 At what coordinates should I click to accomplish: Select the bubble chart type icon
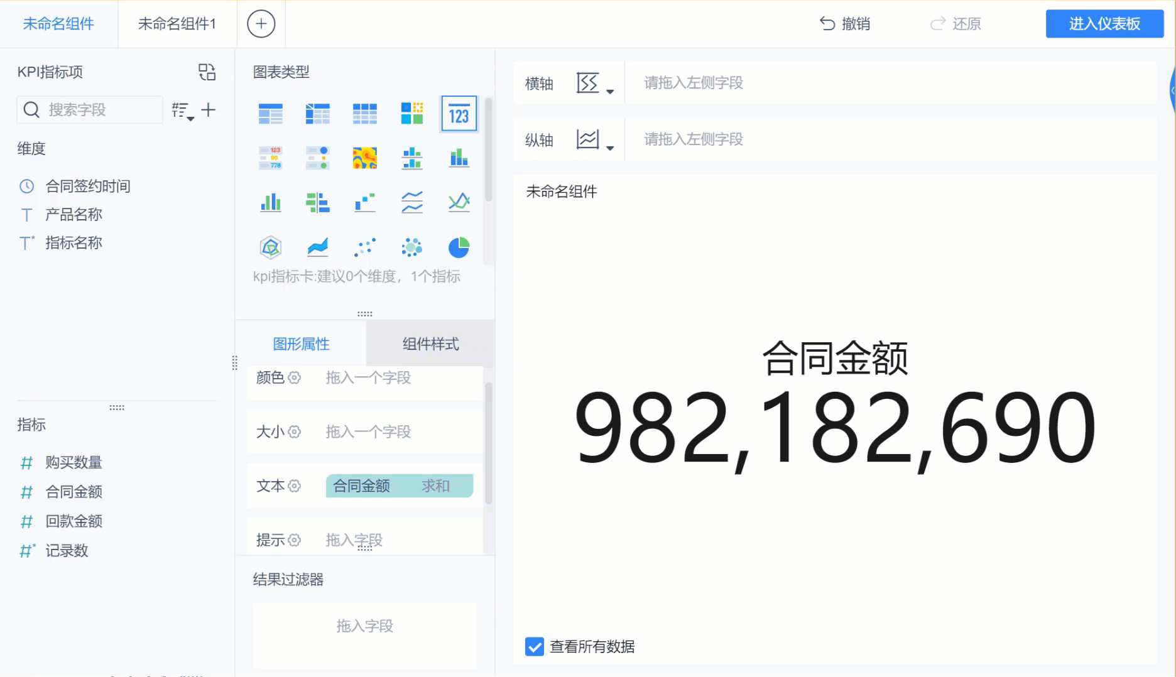tap(412, 247)
